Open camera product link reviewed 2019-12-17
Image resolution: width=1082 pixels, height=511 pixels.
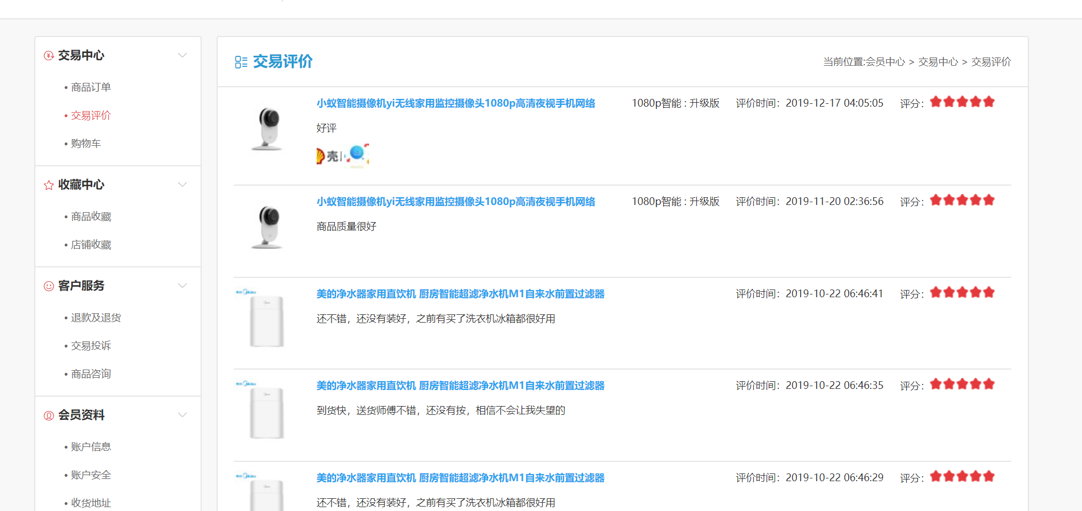click(456, 103)
